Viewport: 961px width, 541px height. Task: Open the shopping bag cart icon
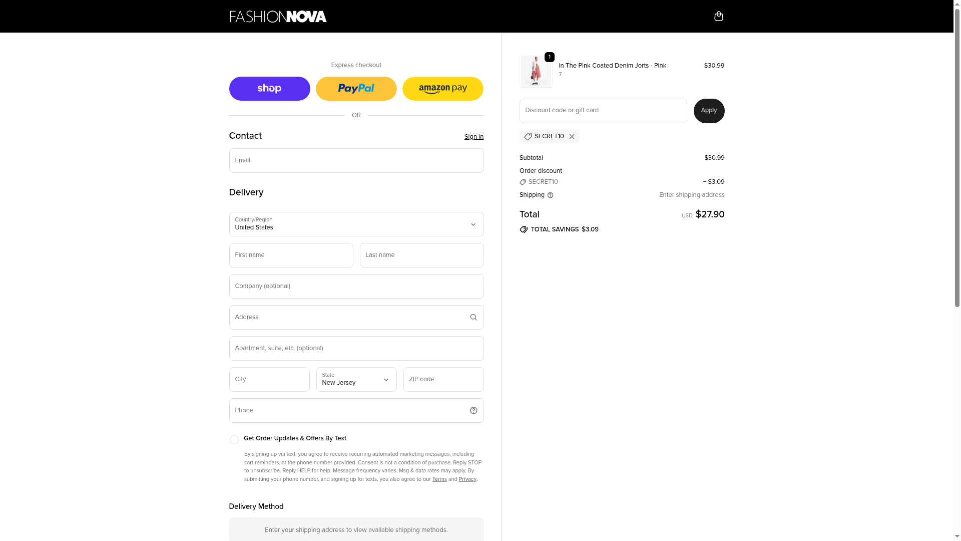pyautogui.click(x=718, y=17)
